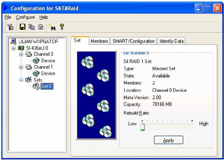Switch to the Set tab
This screenshot has width=224, height=160.
click(x=80, y=40)
